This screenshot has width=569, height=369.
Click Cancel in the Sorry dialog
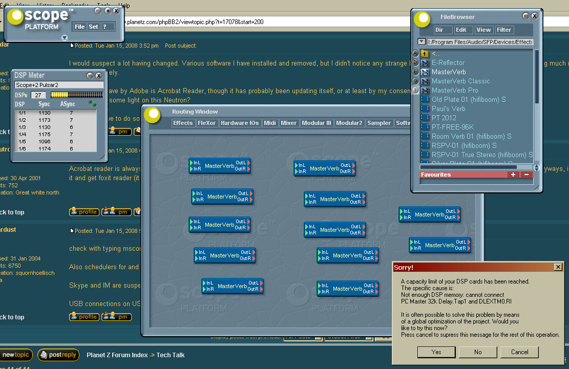click(x=519, y=352)
